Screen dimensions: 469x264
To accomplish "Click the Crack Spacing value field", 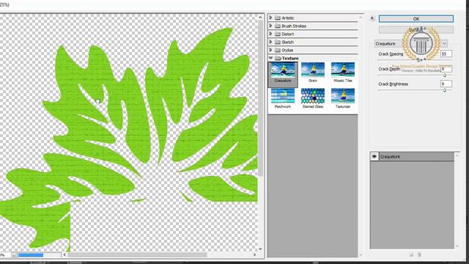I will [x=446, y=54].
